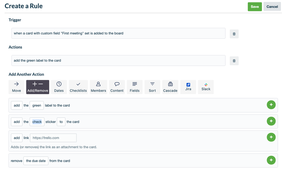Open the due date field dropdown
Viewport: 296px width, 179px height.
(x=36, y=161)
